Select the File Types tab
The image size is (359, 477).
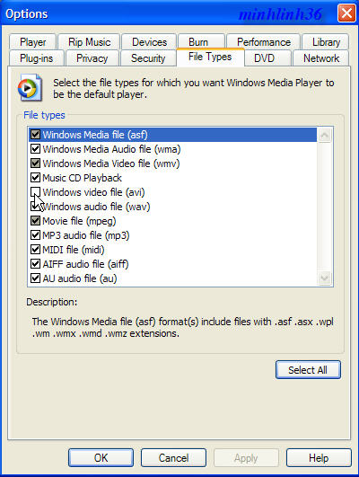pyautogui.click(x=210, y=57)
